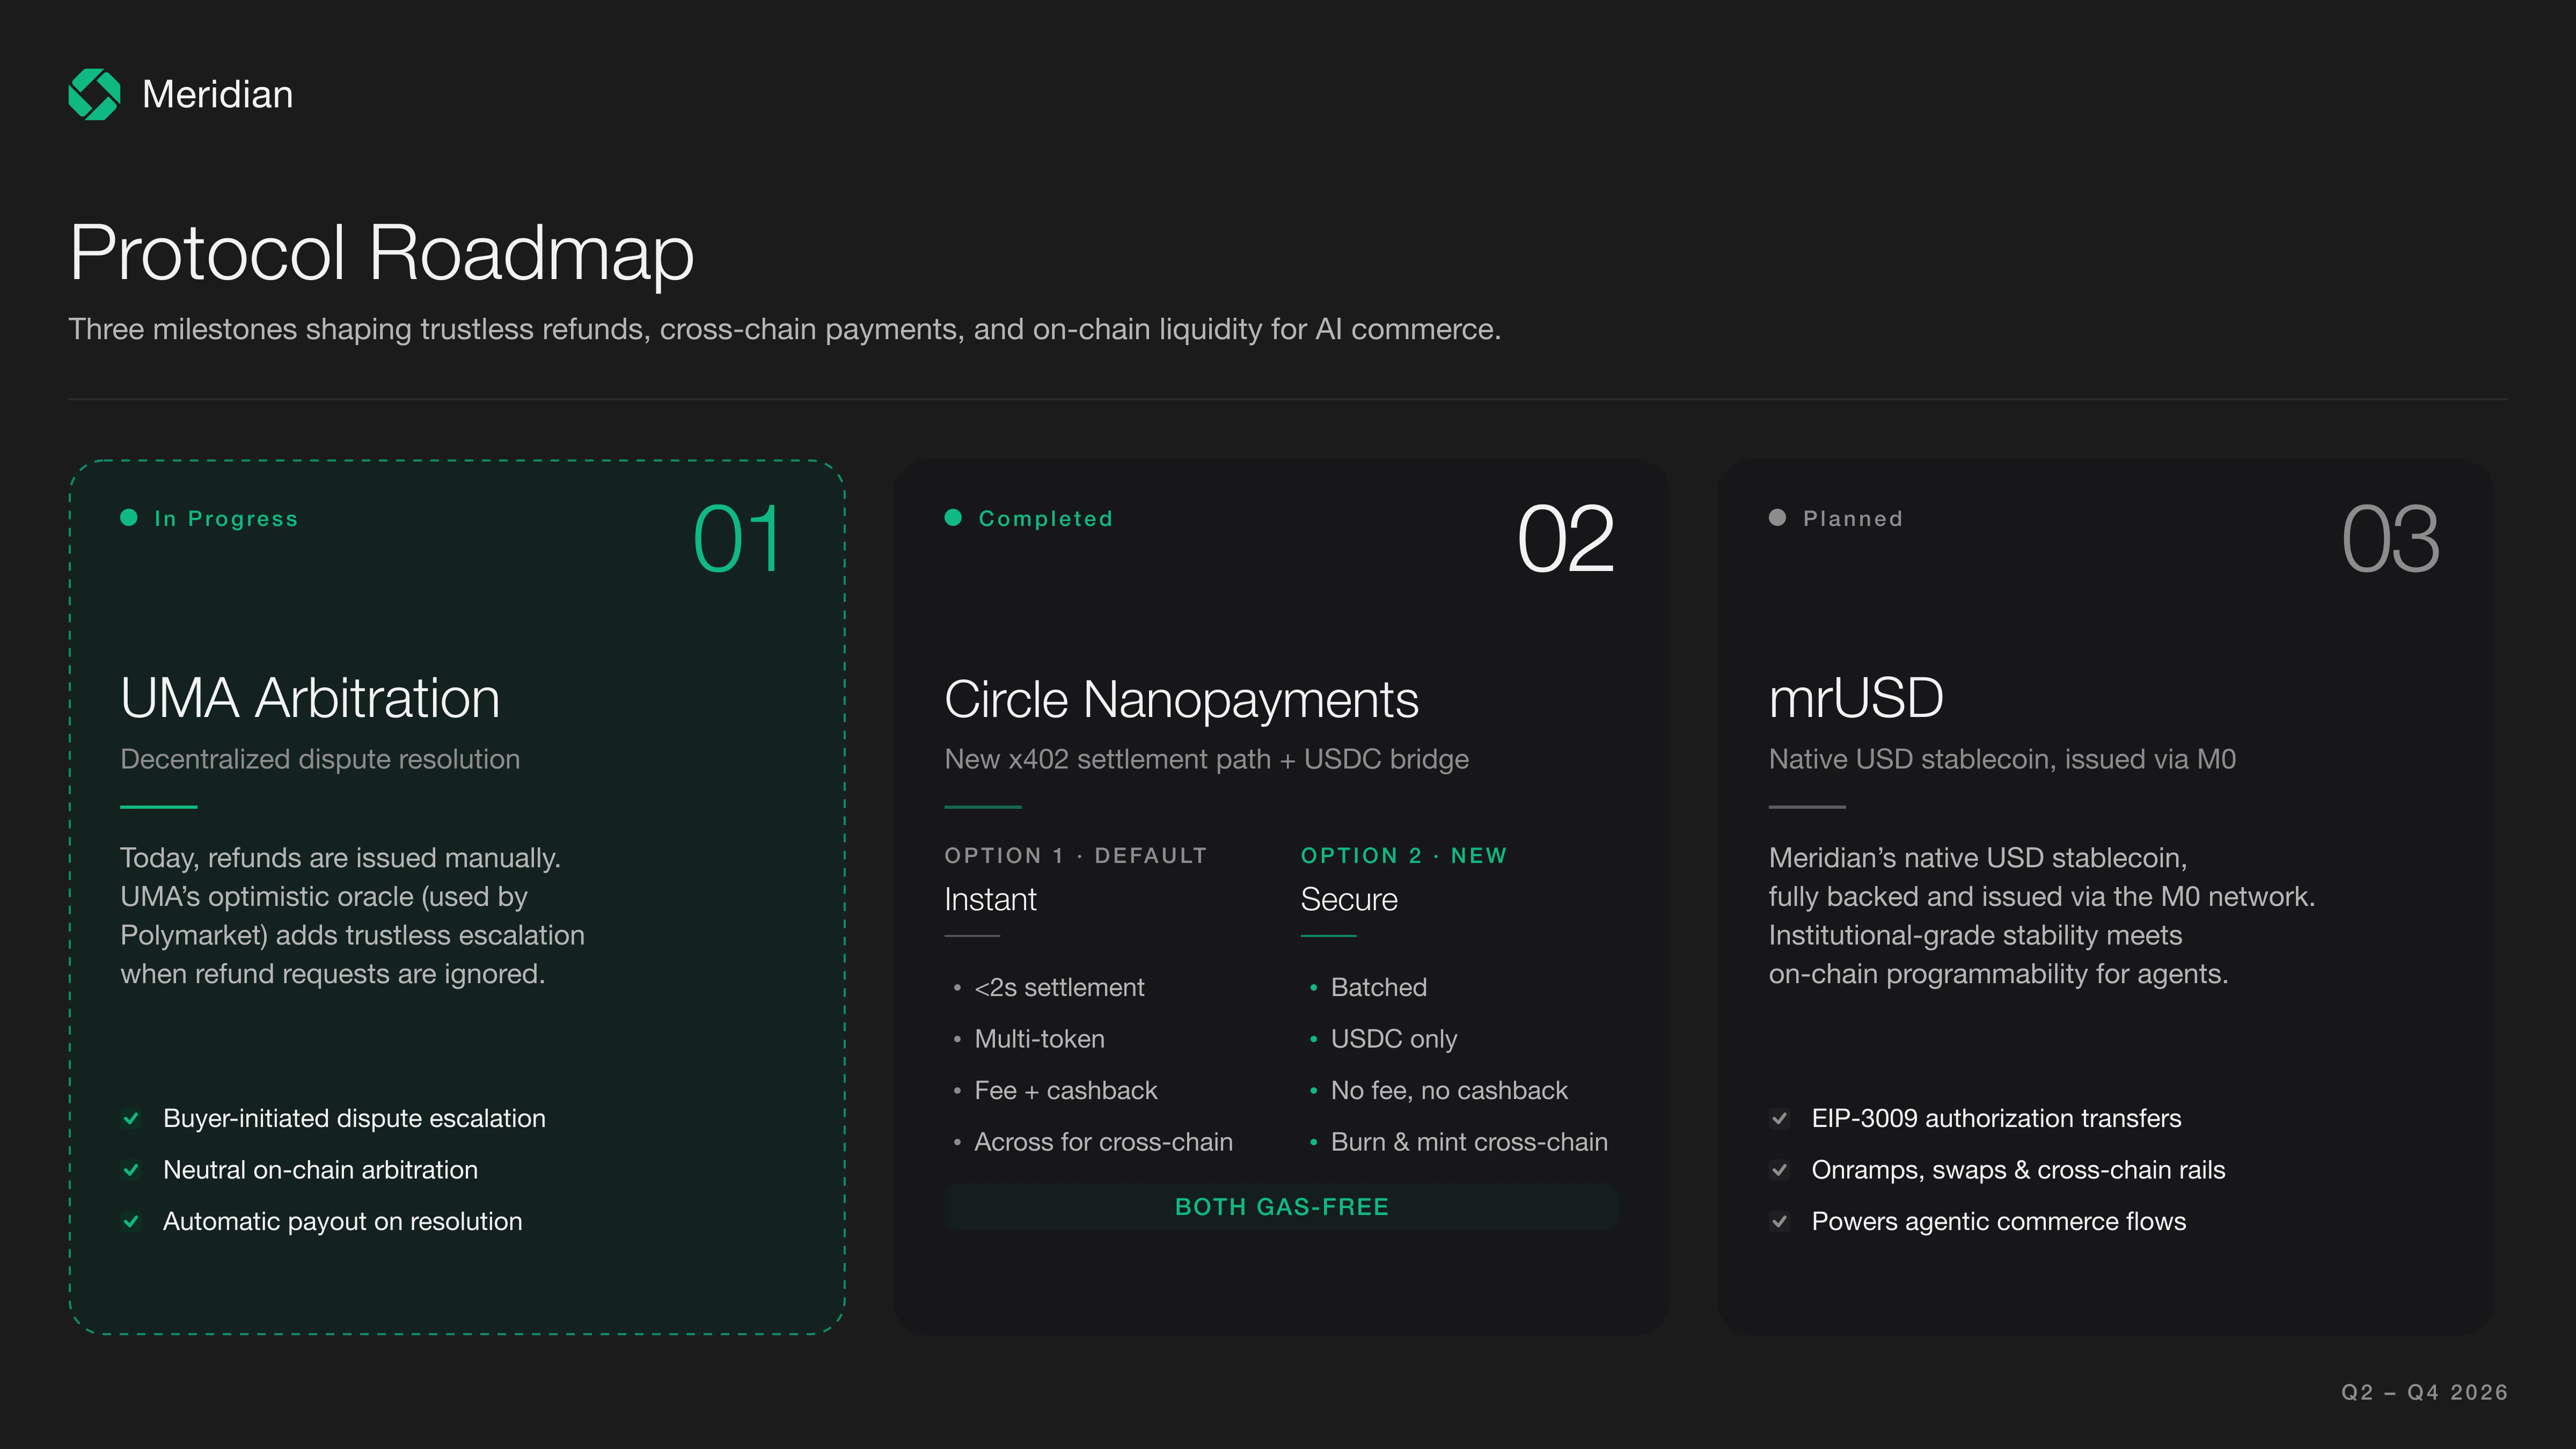Image resolution: width=2576 pixels, height=1449 pixels.
Task: Click the 'Q2 – Q4 2026' footer date
Action: click(2424, 1392)
